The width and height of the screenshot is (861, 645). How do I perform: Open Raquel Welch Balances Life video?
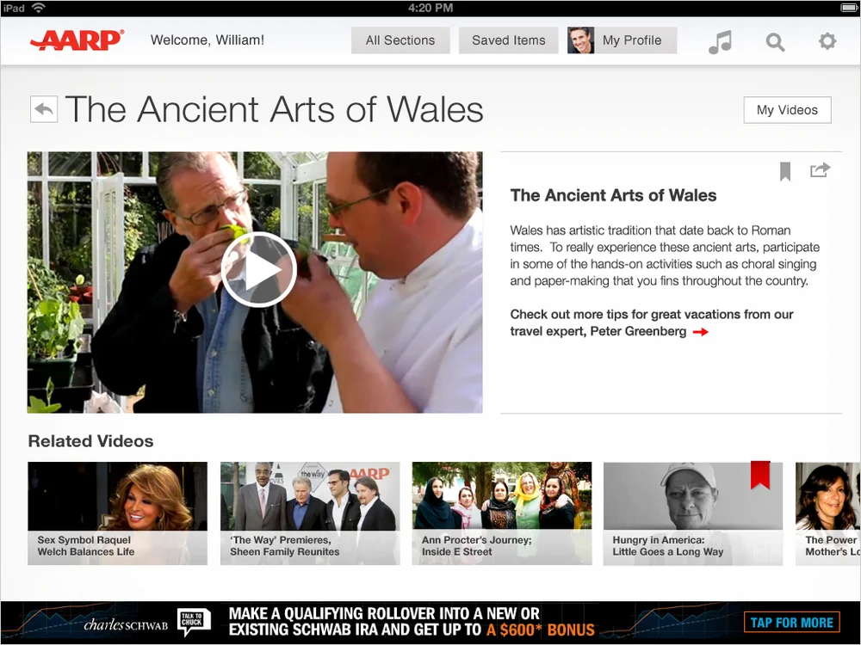pos(117,513)
